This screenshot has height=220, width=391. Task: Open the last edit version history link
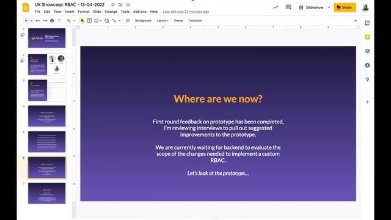186,12
